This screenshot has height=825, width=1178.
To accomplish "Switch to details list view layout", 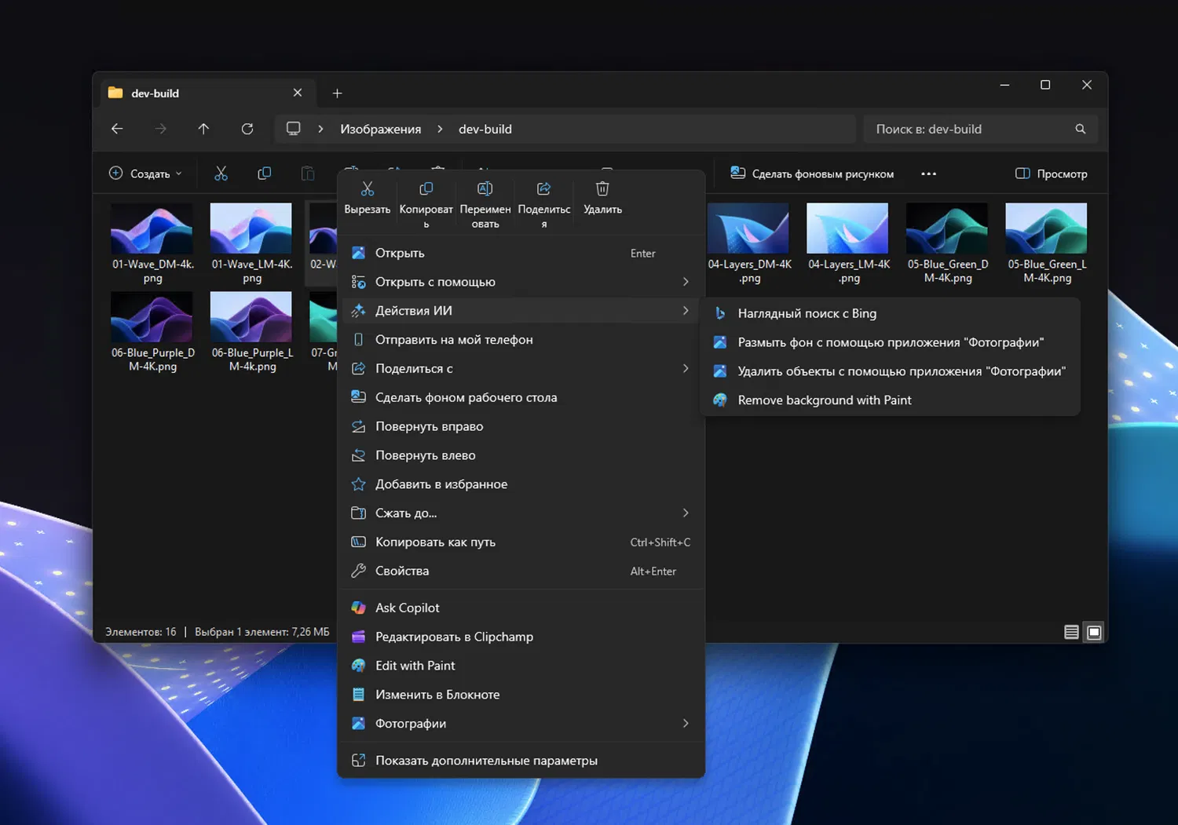I will [x=1070, y=632].
